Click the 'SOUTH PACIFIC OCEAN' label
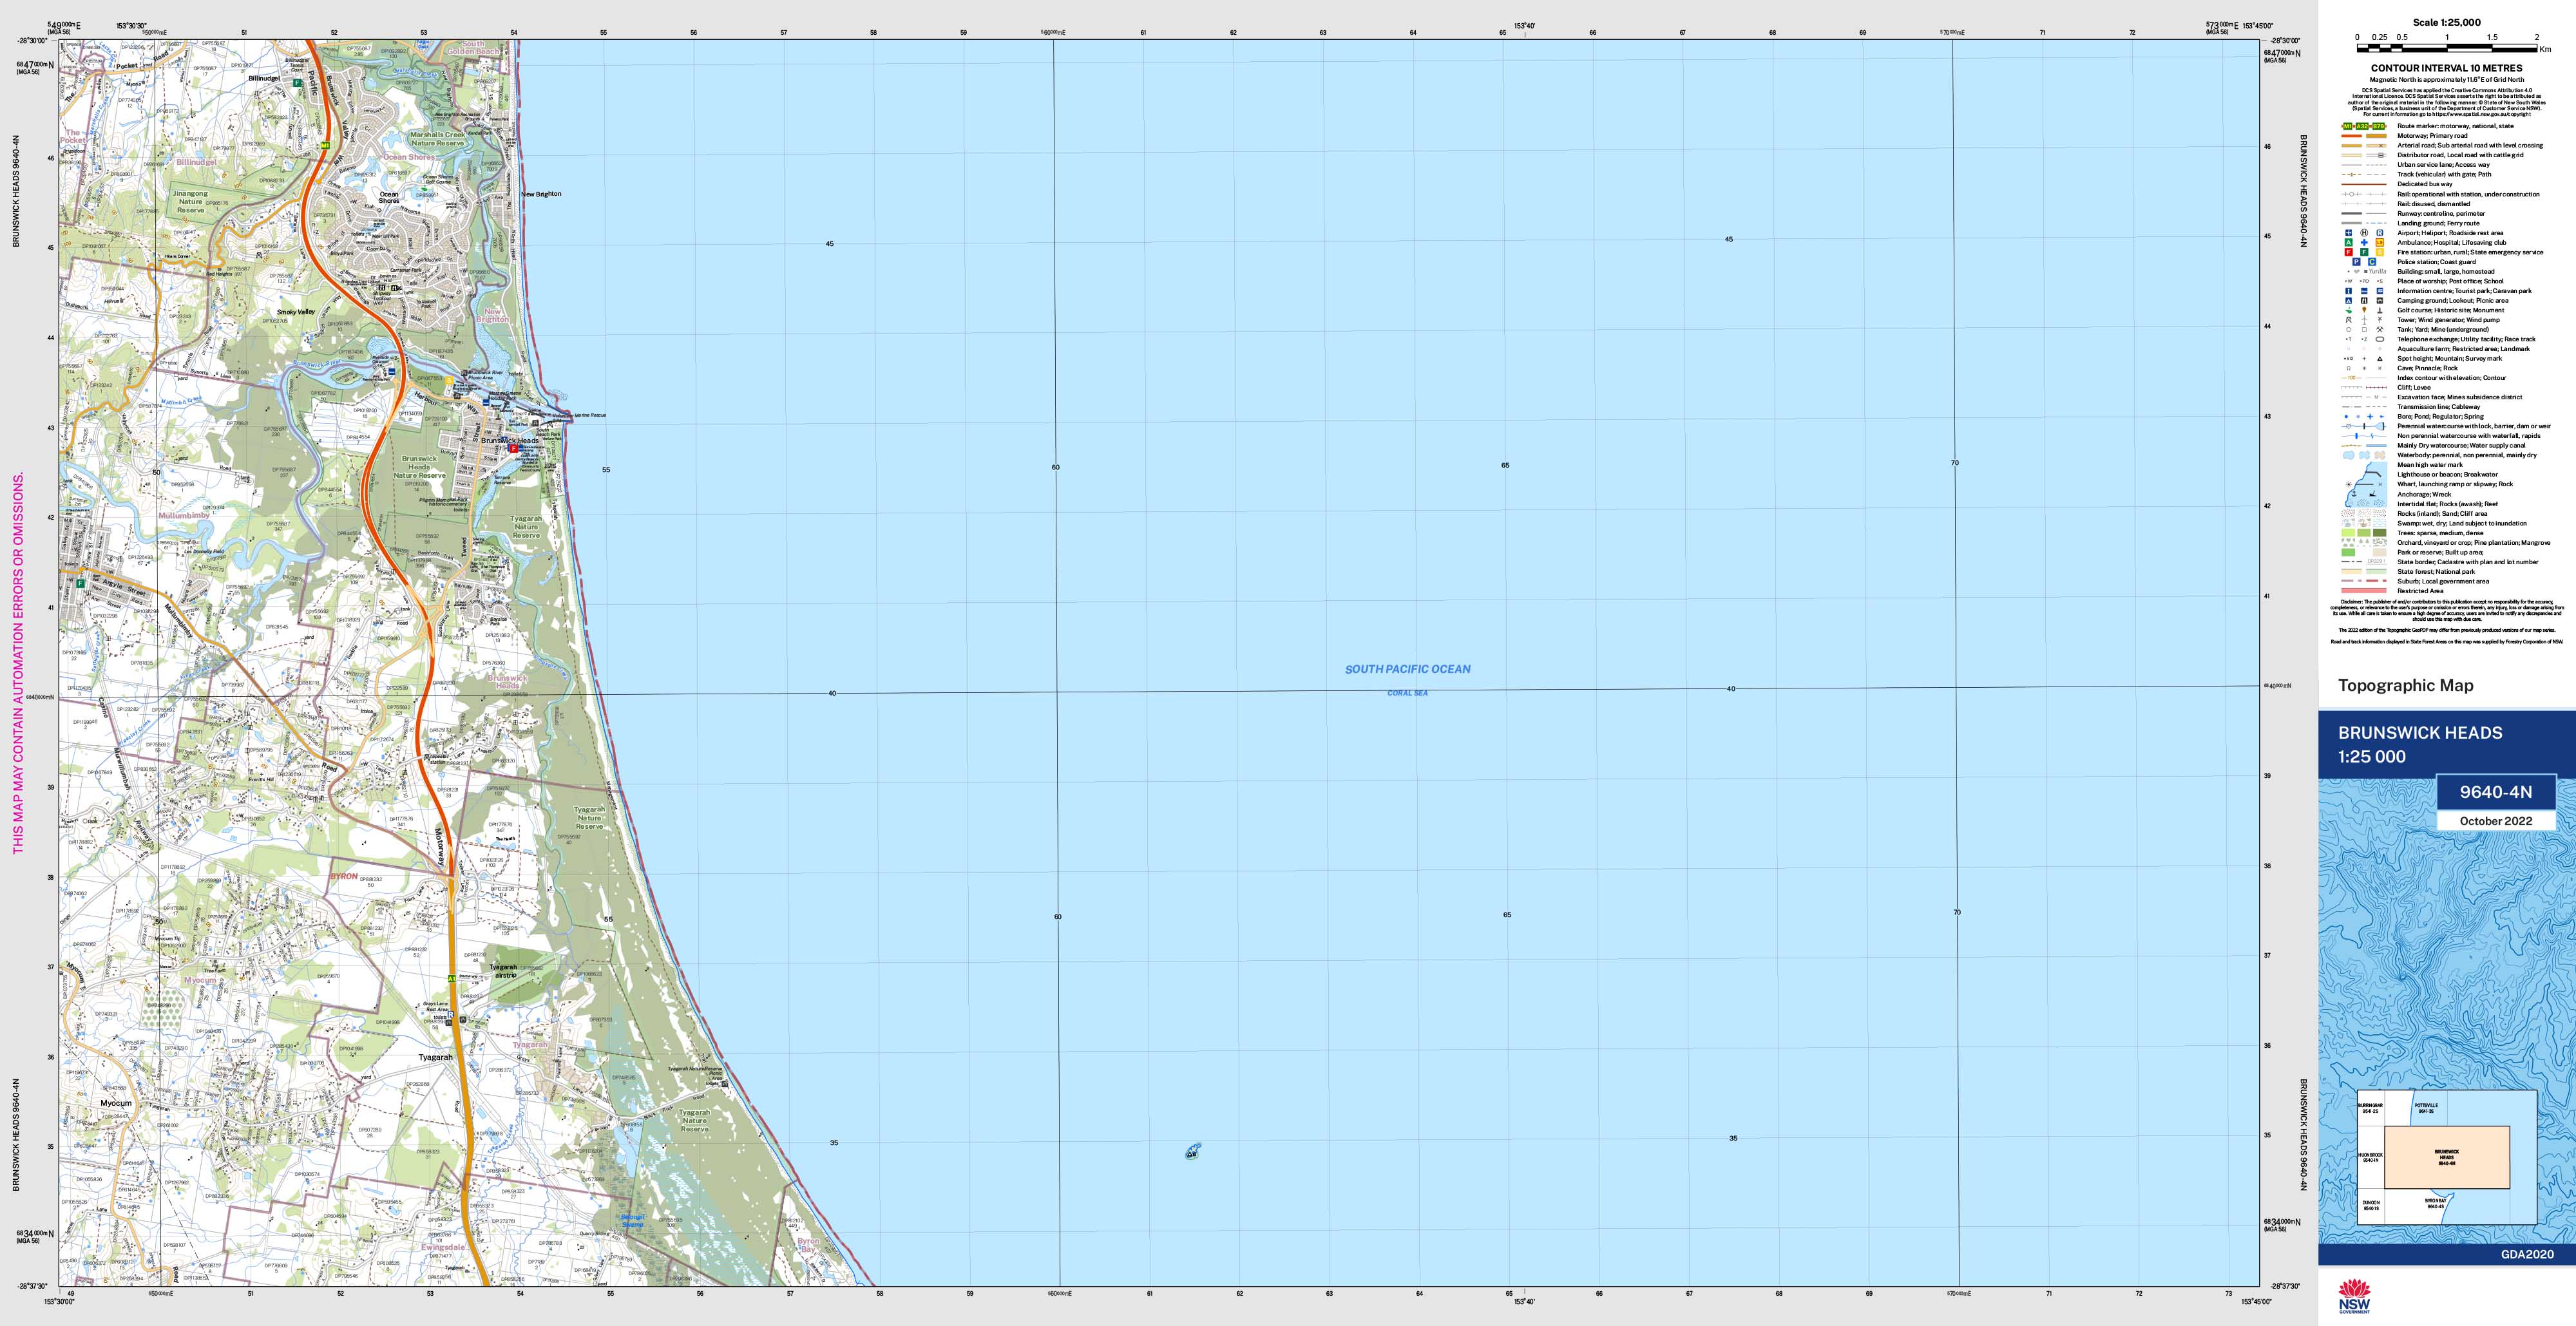 [x=1407, y=669]
